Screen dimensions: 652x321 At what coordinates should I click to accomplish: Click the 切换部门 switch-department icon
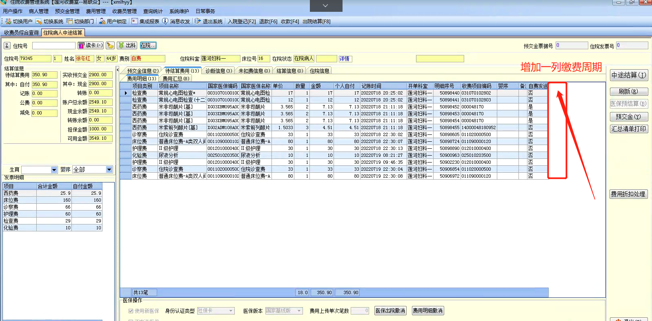tap(69, 21)
